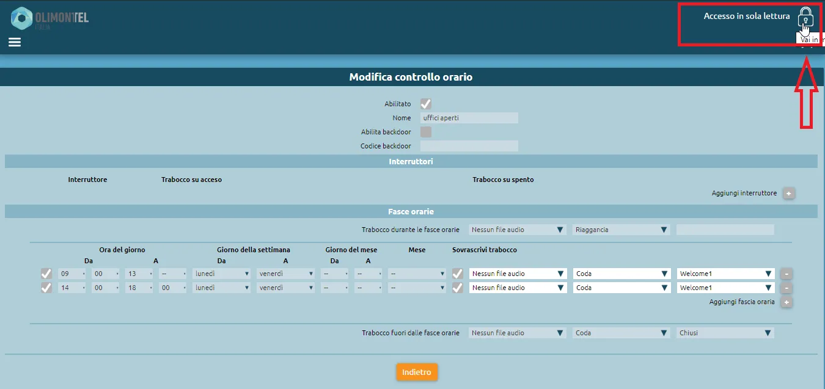This screenshot has height=389, width=825.
Task: Click the Codice backdoor input field
Action: (x=469, y=146)
